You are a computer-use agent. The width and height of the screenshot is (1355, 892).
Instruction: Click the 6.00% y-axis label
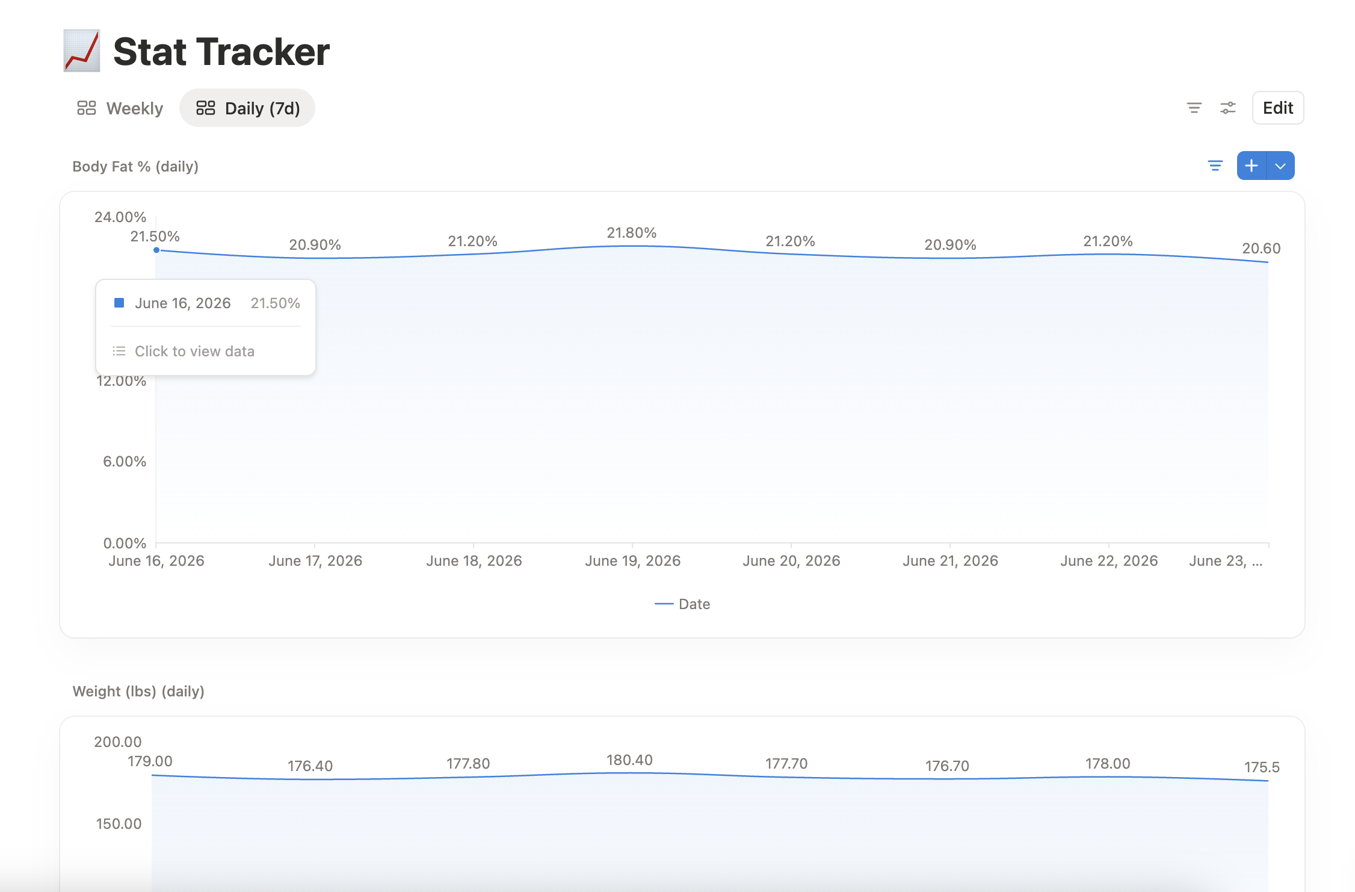point(125,462)
